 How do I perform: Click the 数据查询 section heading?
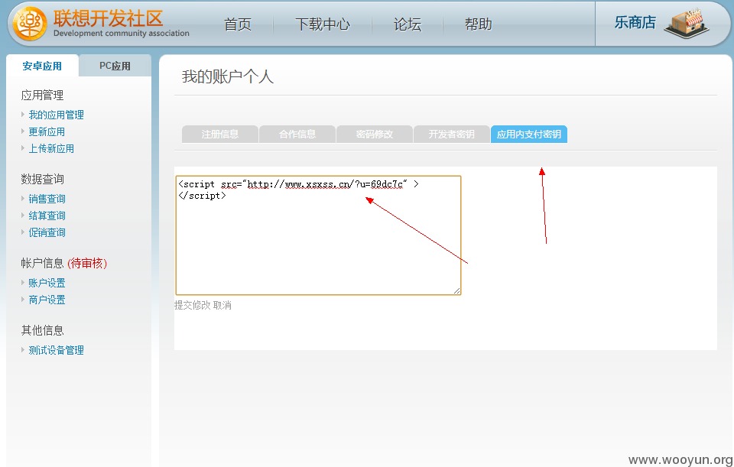tap(42, 179)
